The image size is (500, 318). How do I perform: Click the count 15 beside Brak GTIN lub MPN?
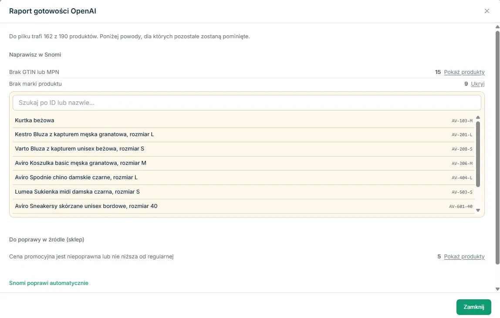click(x=438, y=72)
